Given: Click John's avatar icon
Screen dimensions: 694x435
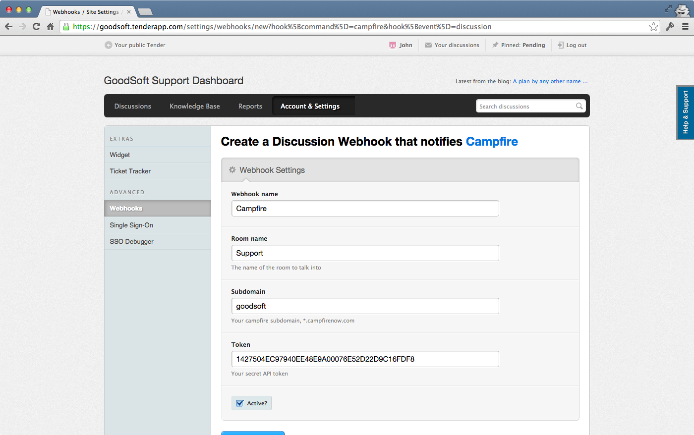Looking at the screenshot, I should click(x=393, y=45).
